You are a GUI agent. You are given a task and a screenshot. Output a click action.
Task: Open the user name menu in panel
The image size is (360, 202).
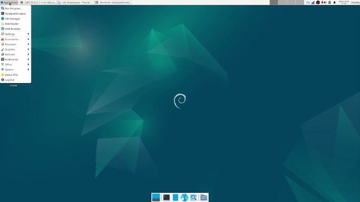(355, 2)
